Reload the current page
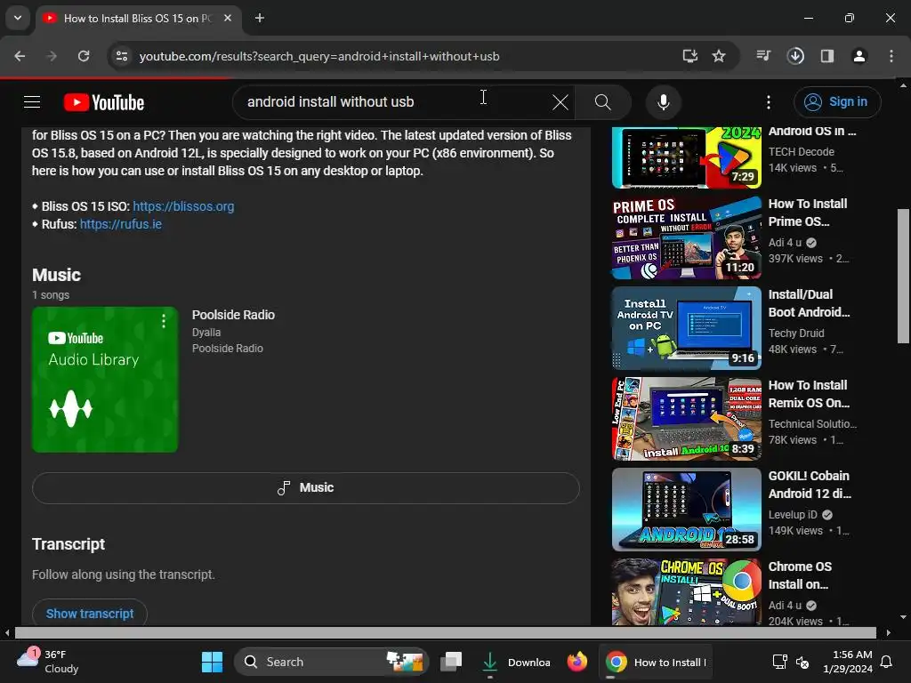Screen dimensions: 911x683 pyautogui.click(x=84, y=56)
